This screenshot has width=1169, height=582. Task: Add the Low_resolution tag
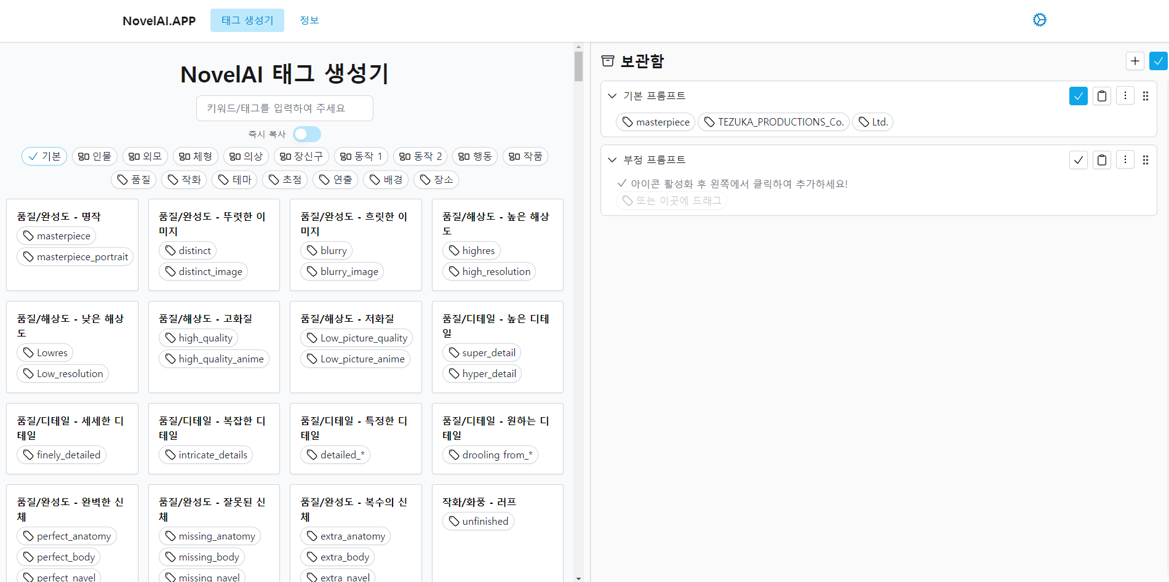click(63, 373)
